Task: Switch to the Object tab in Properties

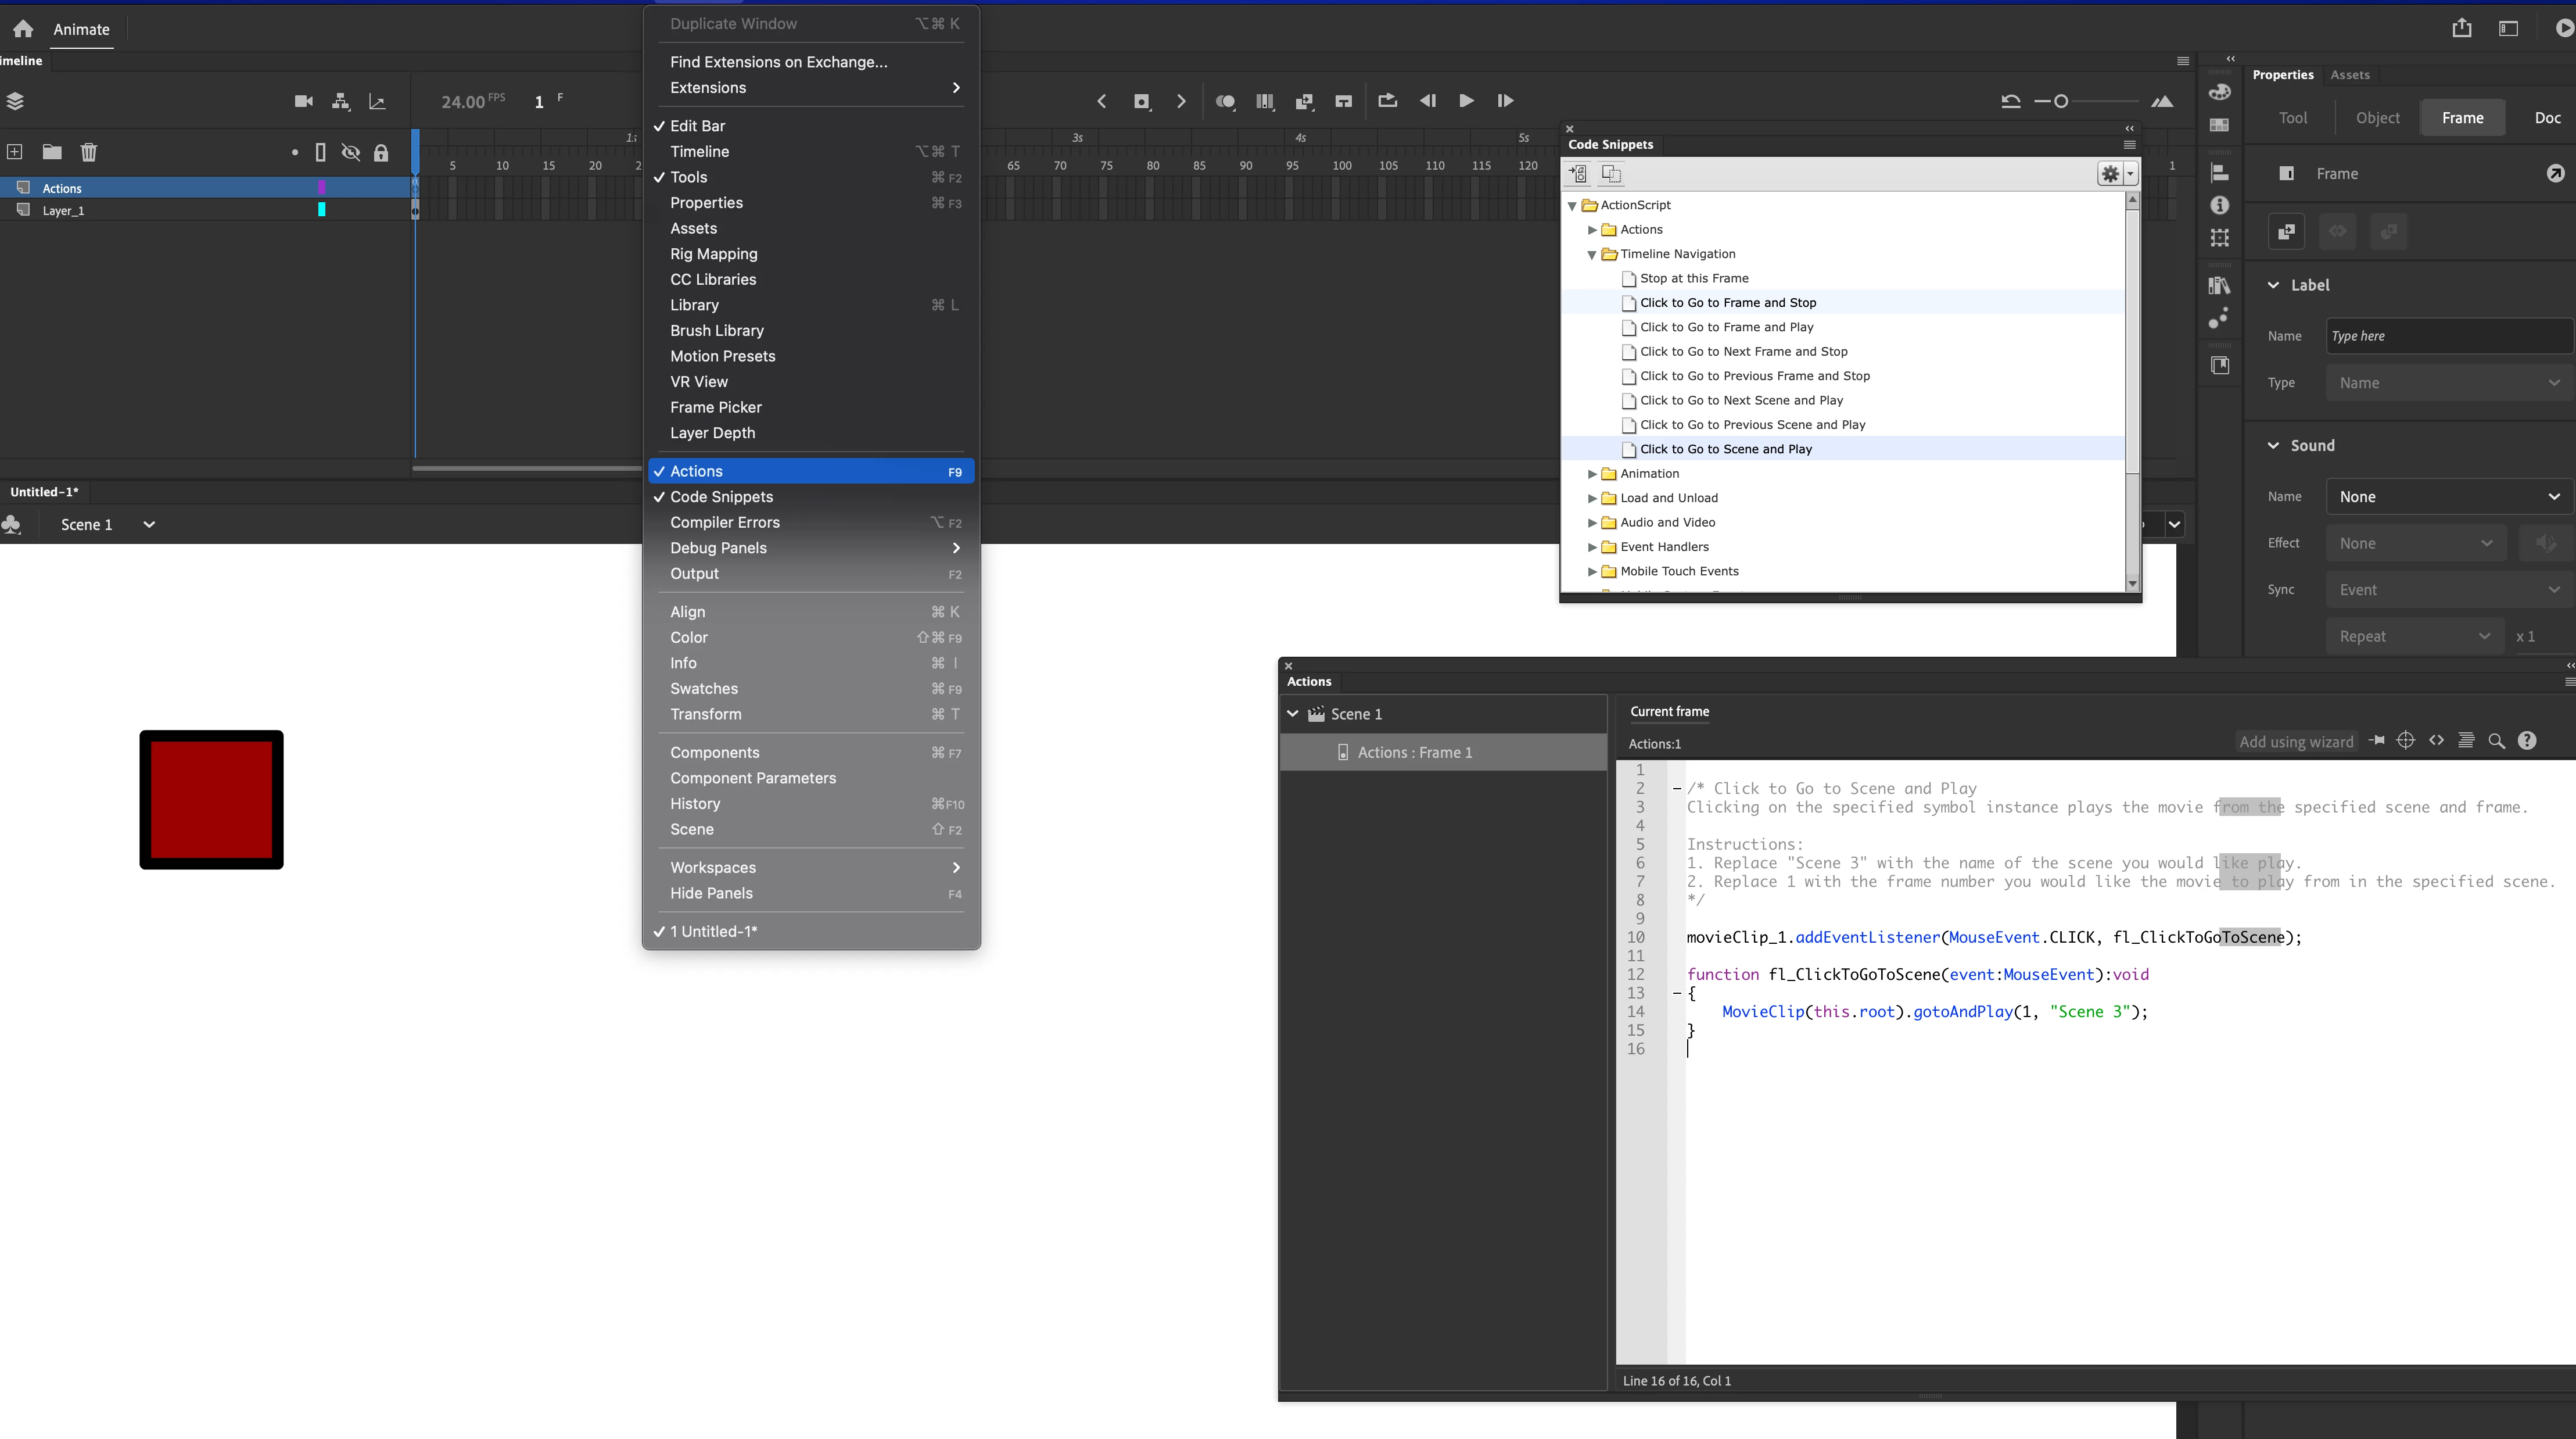Action: [x=2377, y=118]
